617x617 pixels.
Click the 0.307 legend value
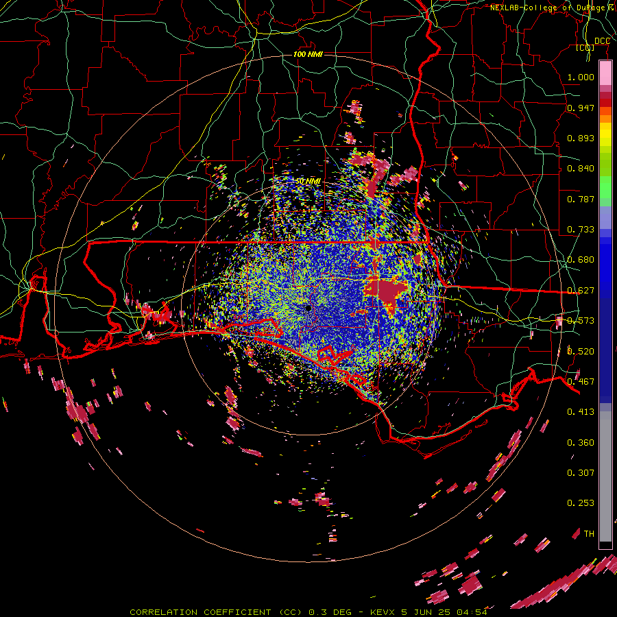tap(581, 472)
